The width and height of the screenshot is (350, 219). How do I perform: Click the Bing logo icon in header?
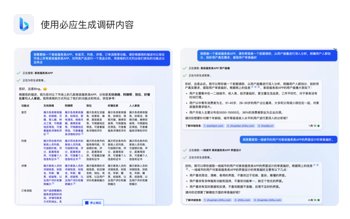click(x=24, y=24)
